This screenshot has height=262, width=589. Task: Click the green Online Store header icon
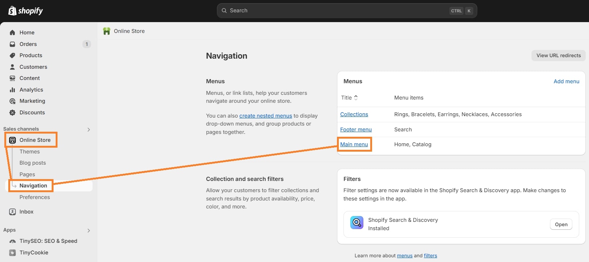click(107, 31)
